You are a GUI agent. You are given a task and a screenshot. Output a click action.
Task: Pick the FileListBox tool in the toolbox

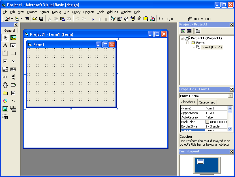coord(13,93)
